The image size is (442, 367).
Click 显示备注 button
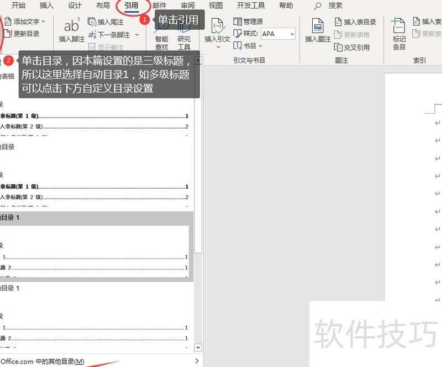(x=106, y=47)
